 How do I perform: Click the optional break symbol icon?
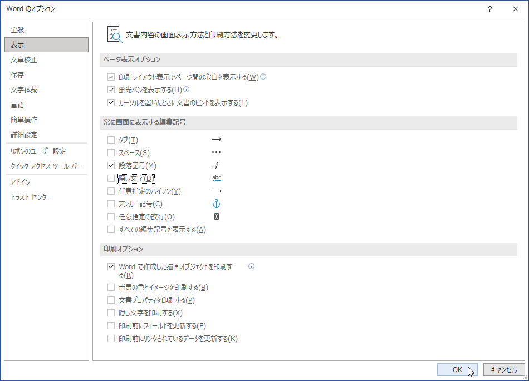pos(217,216)
